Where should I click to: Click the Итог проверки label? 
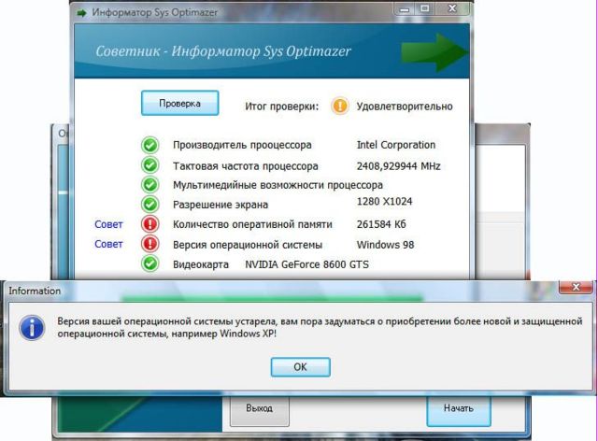pyautogui.click(x=281, y=107)
